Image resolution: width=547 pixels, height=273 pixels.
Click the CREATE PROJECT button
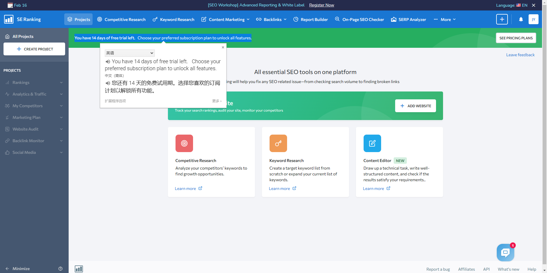coord(34,49)
